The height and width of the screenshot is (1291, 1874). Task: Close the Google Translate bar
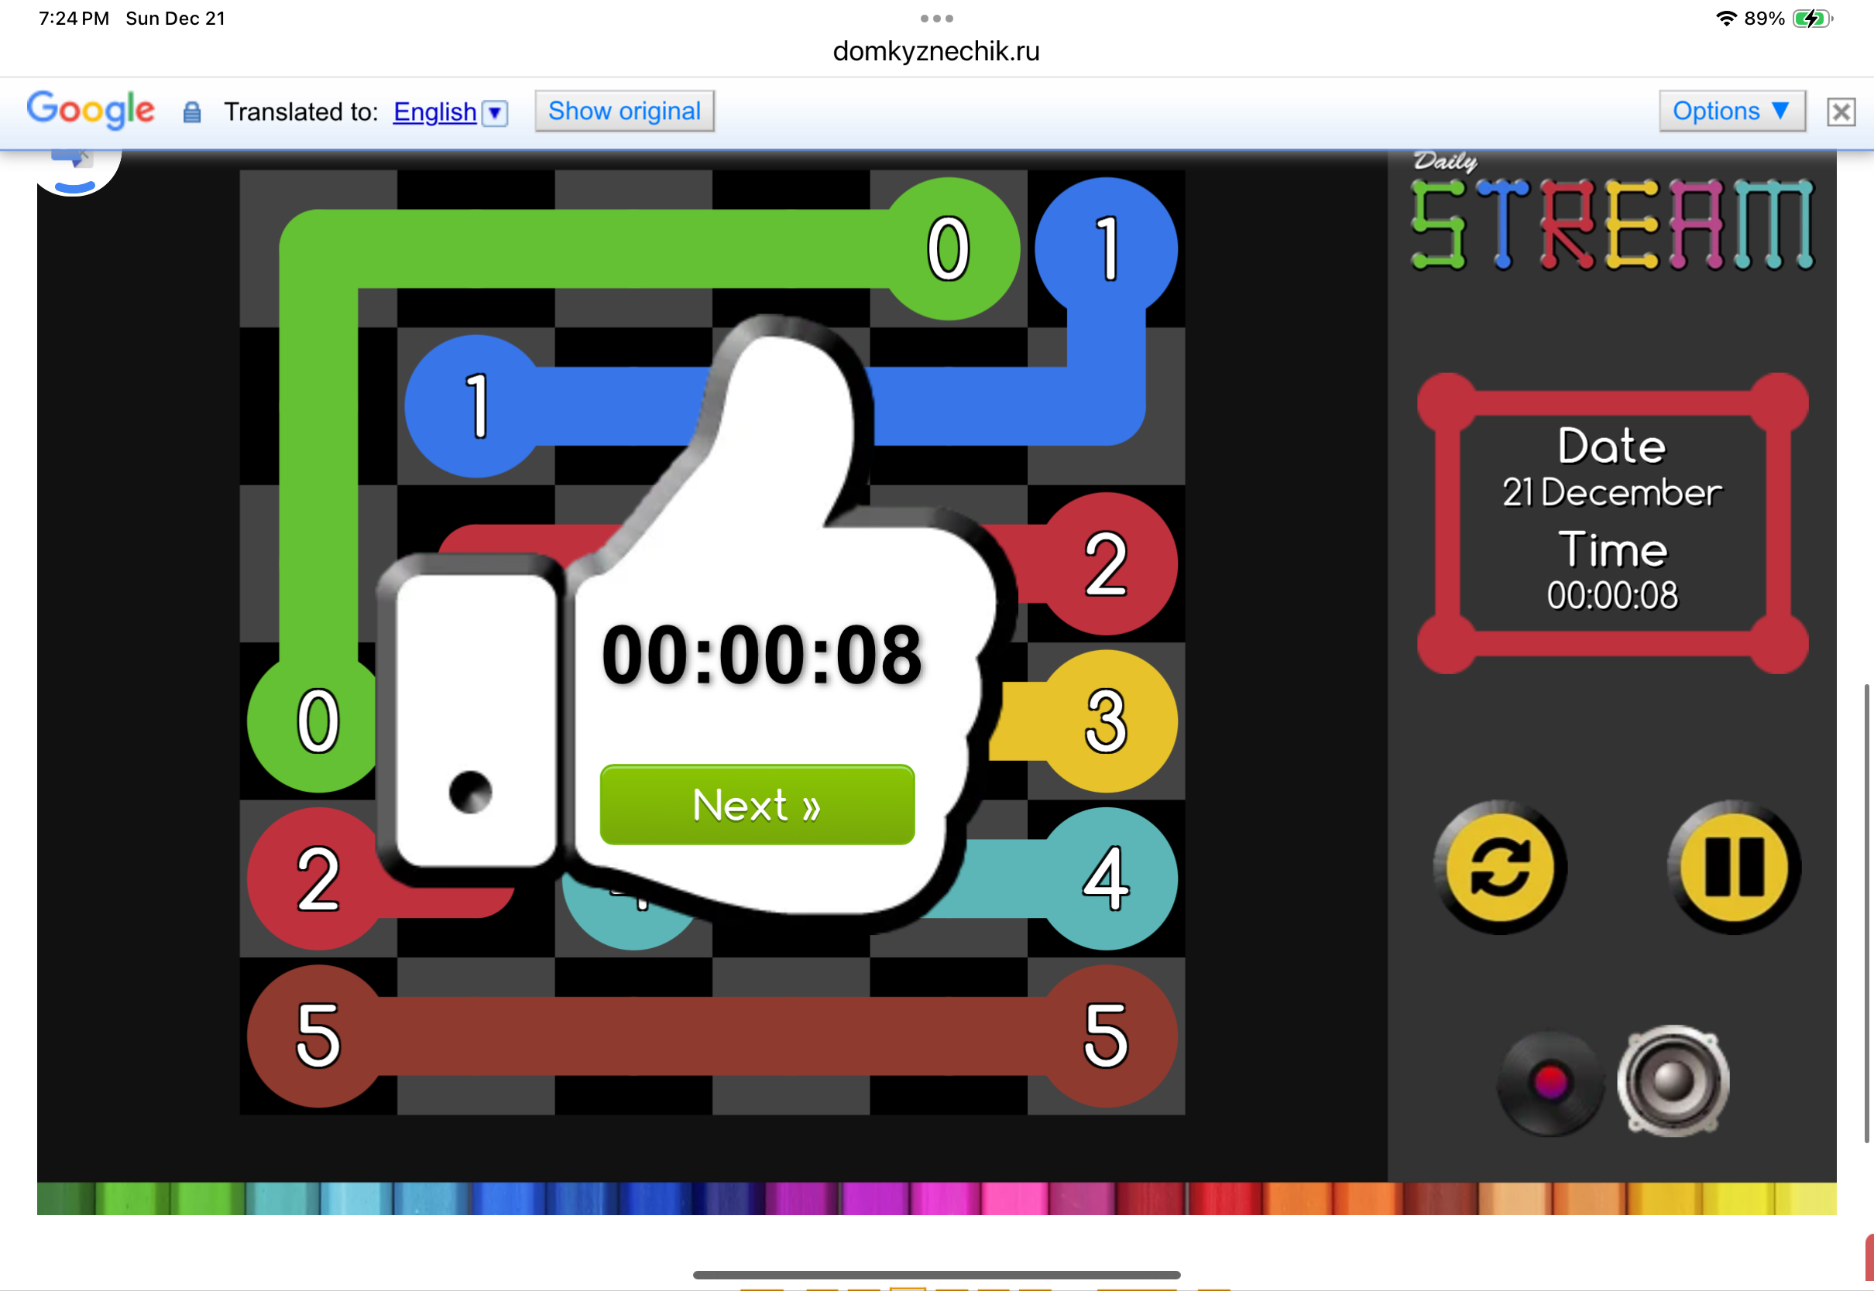click(x=1840, y=111)
